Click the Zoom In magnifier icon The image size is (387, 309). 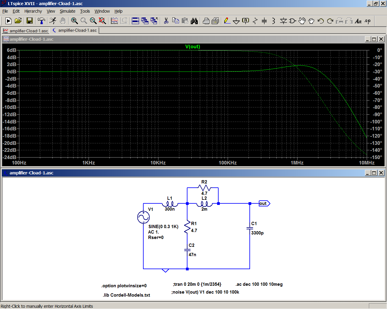coord(74,21)
